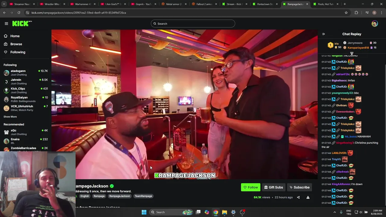Click Chrome icon on the taskbar
386x217 pixels.
216,212
